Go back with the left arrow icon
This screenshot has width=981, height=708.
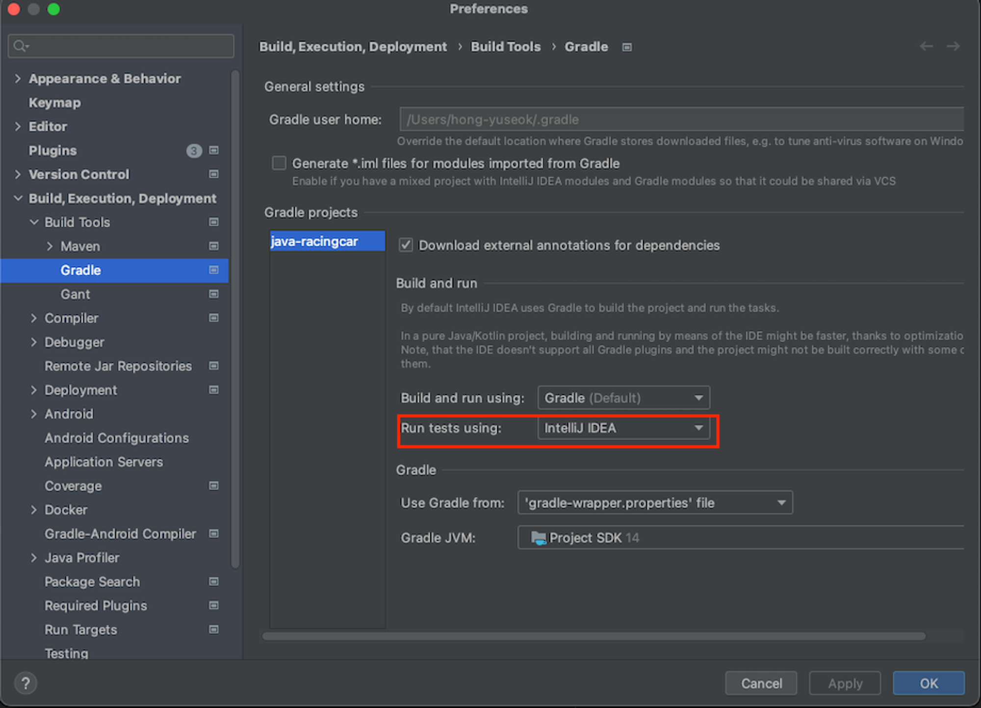point(927,46)
